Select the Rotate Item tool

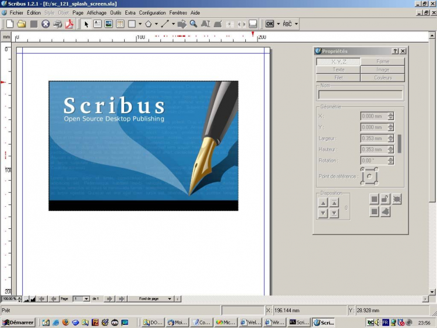pos(182,24)
